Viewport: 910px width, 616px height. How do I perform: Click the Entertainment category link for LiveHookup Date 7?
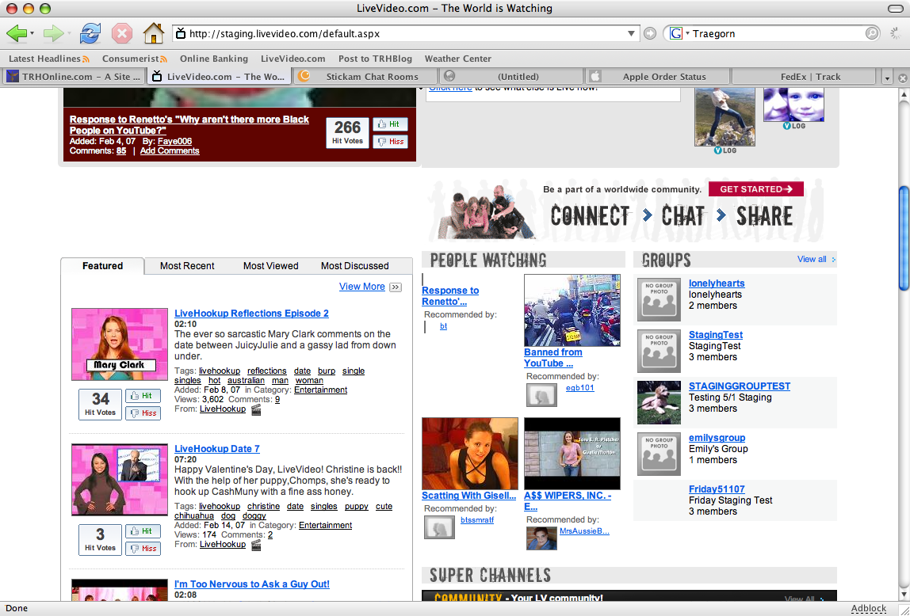point(325,525)
